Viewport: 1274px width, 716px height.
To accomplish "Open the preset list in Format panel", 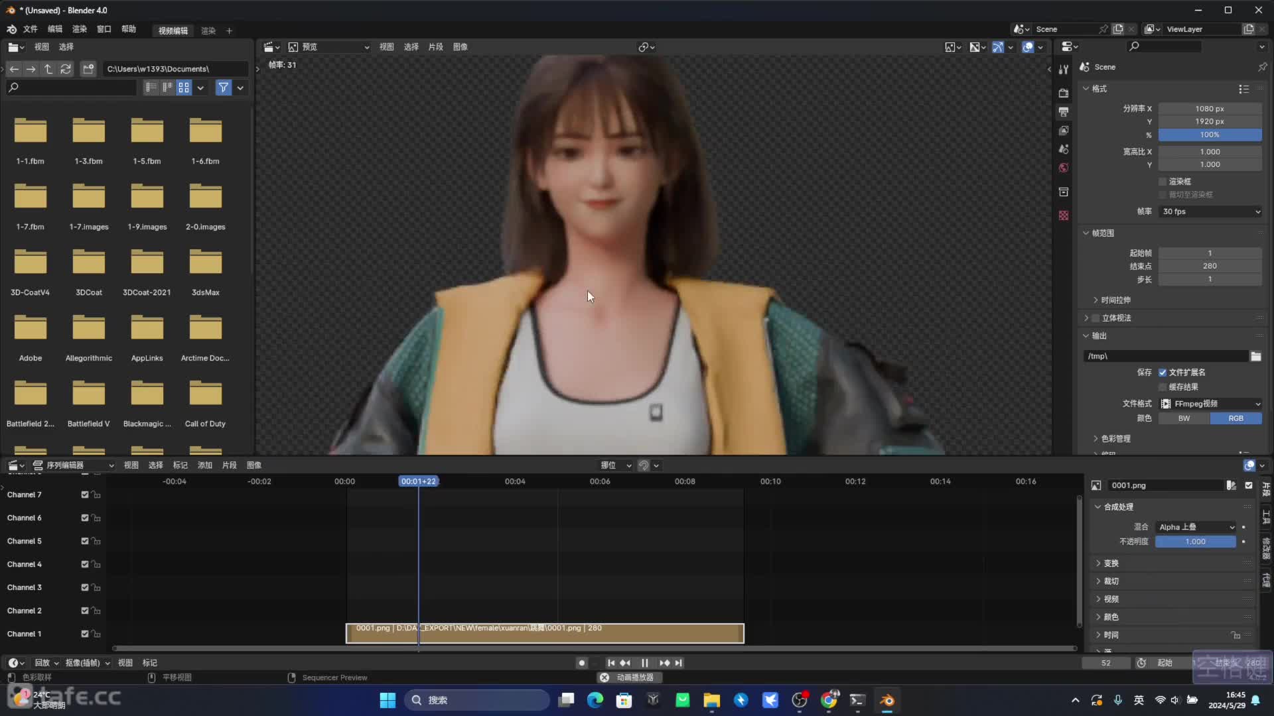I will 1243,89.
